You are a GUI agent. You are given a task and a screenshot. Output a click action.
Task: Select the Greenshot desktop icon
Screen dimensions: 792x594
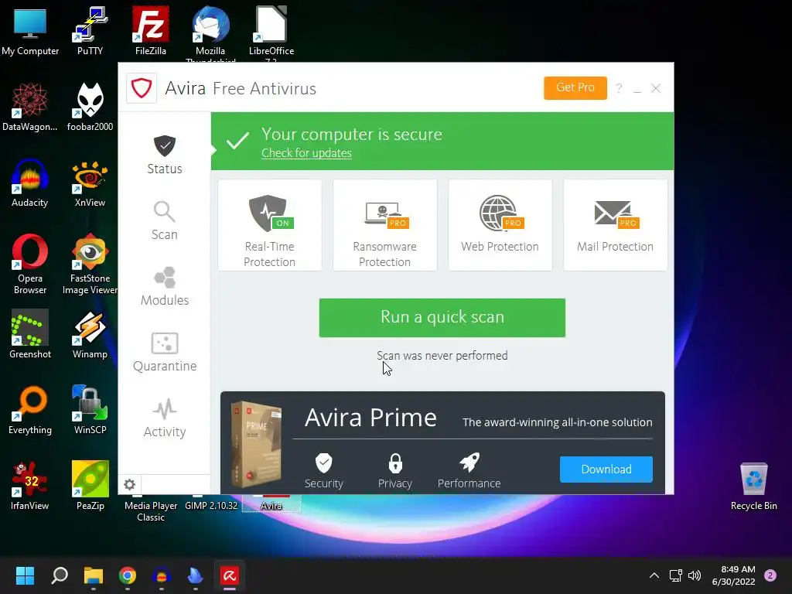click(30, 334)
